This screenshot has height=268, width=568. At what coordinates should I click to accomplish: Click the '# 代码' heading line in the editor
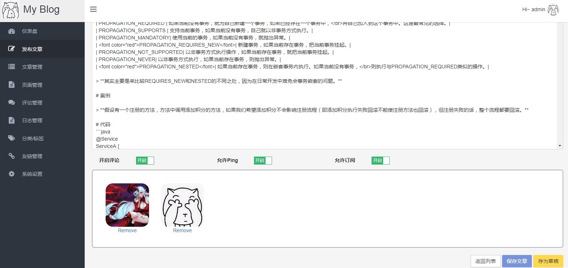coord(103,124)
